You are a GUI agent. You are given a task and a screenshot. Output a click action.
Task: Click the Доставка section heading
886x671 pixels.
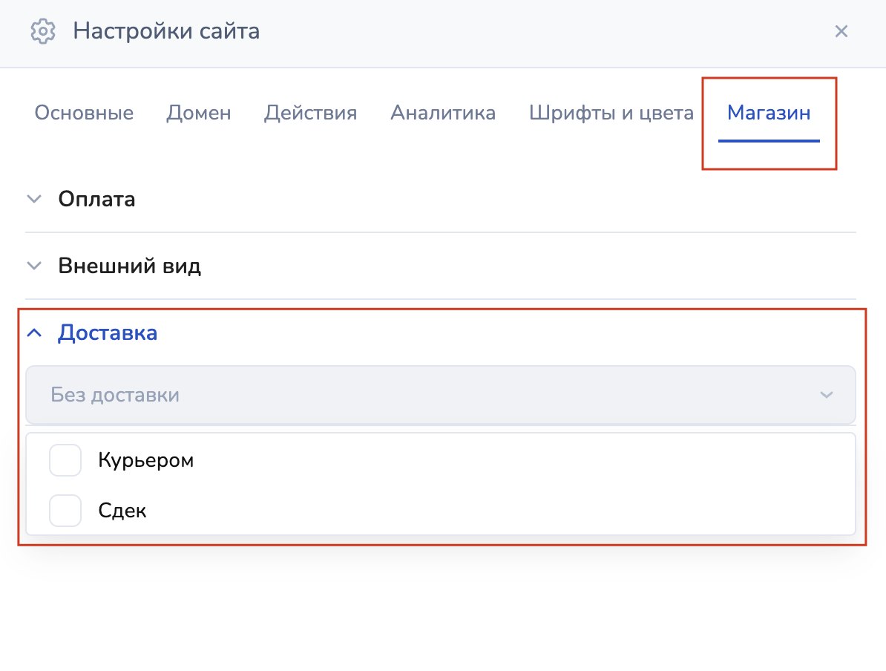(x=108, y=333)
